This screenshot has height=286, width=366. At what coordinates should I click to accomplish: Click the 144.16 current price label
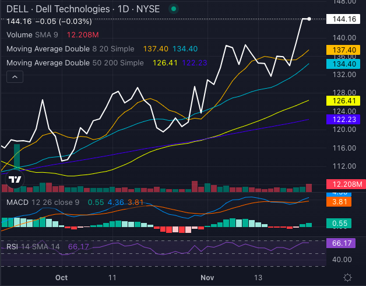[343, 19]
